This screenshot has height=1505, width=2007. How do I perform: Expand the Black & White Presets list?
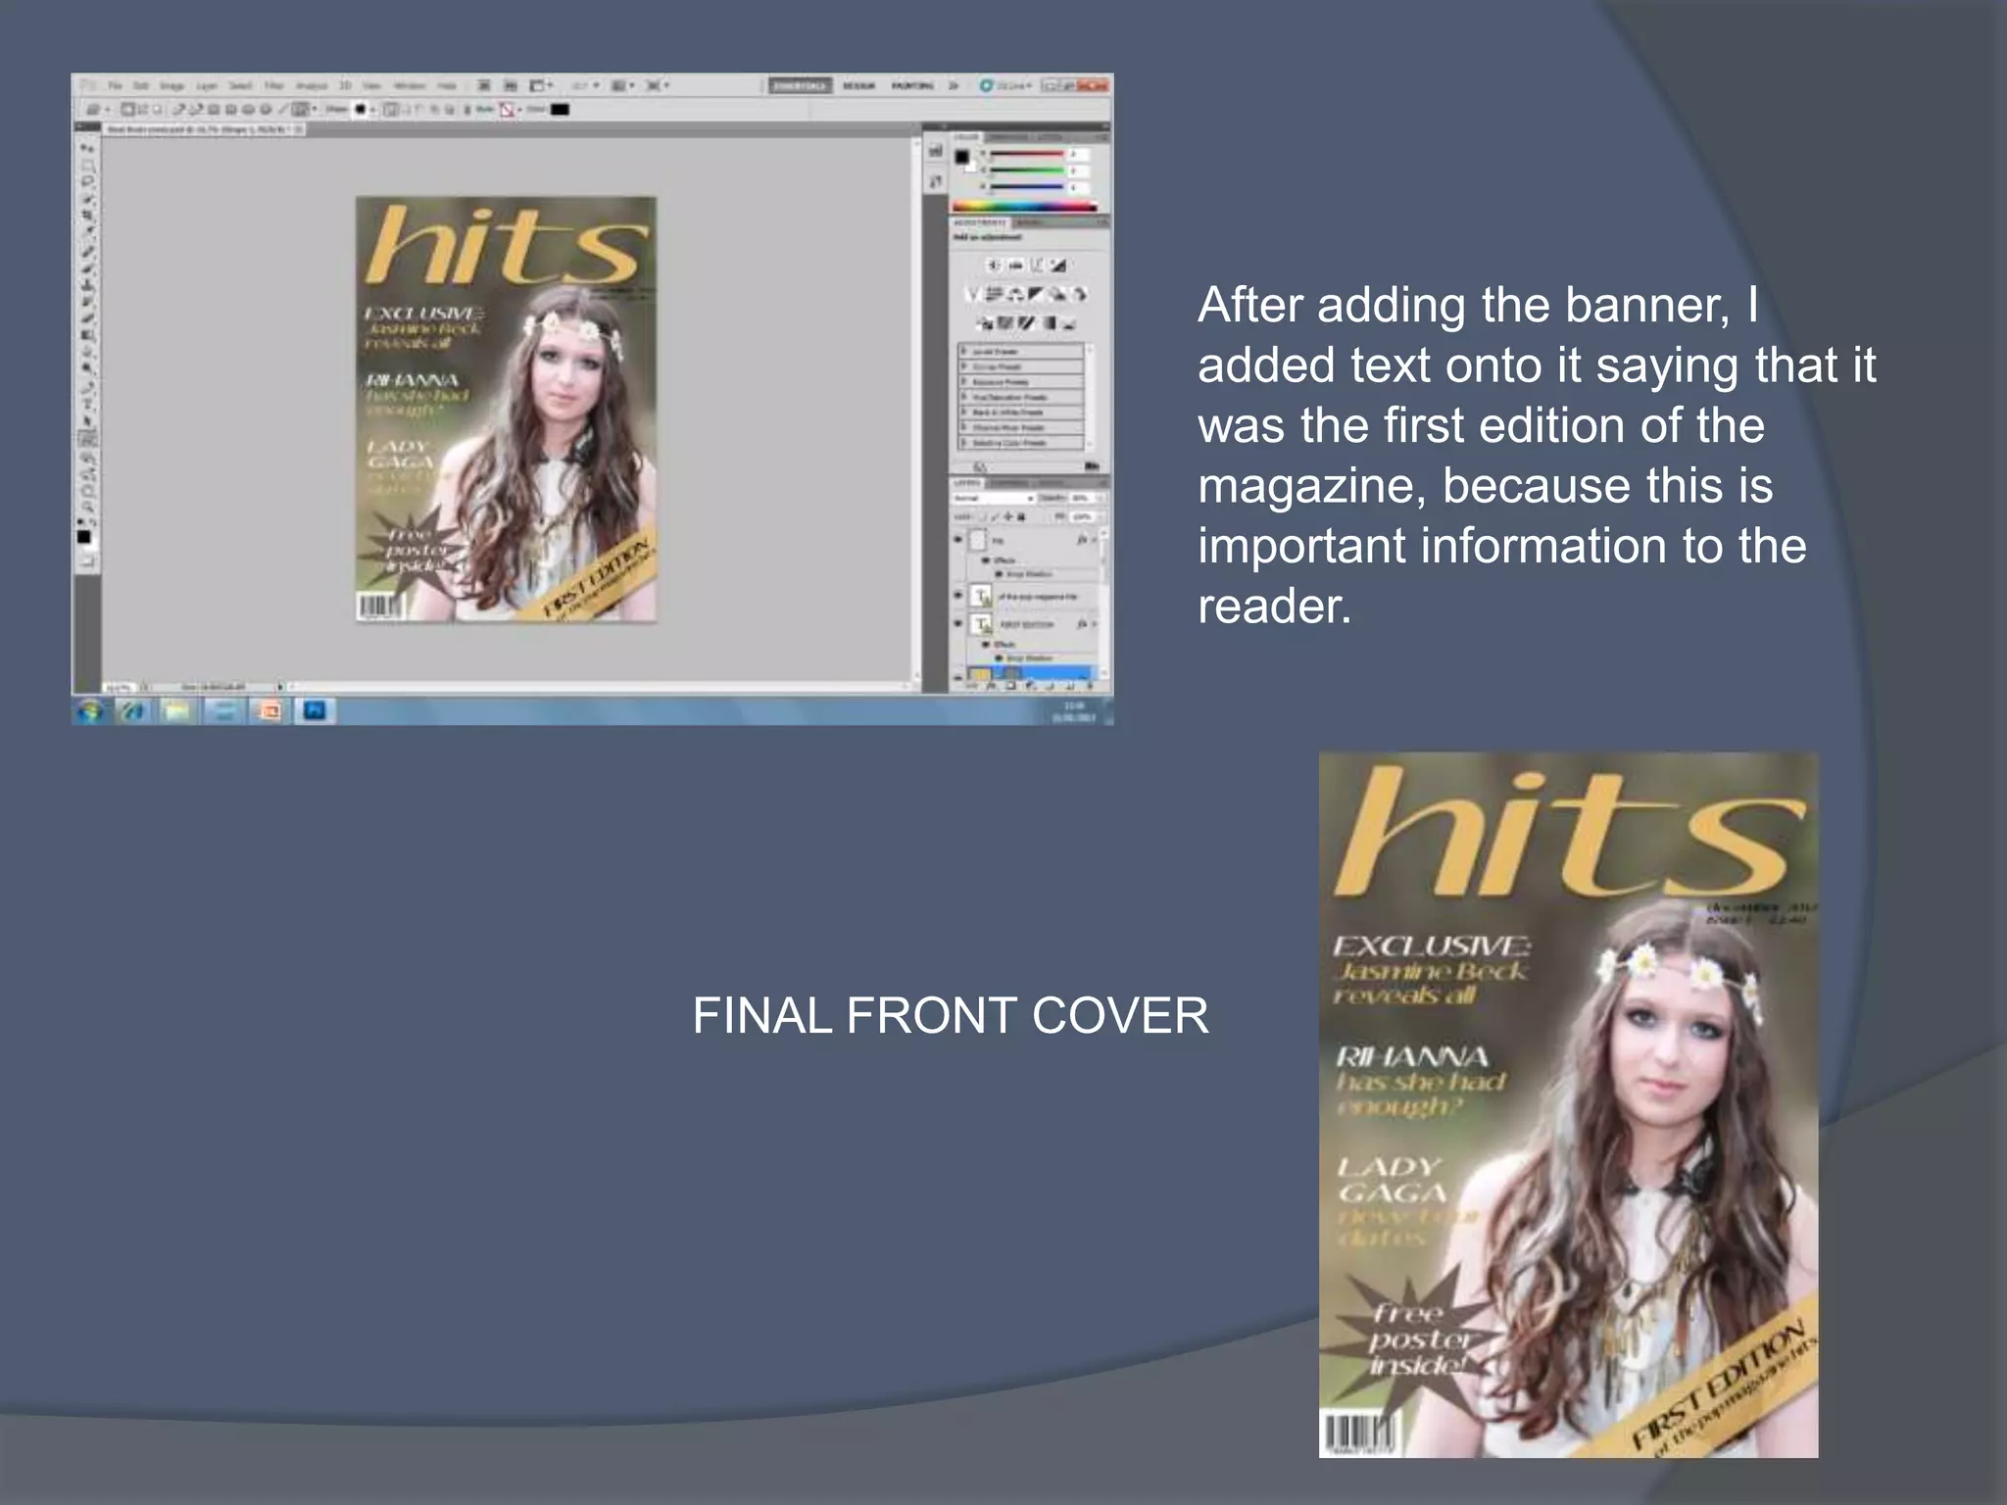coord(964,413)
